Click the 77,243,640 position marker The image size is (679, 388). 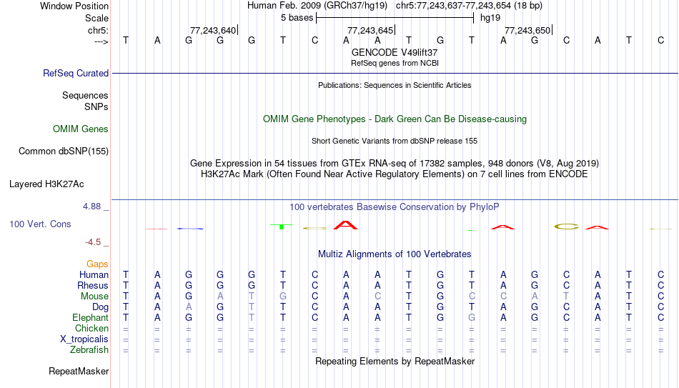click(x=214, y=30)
